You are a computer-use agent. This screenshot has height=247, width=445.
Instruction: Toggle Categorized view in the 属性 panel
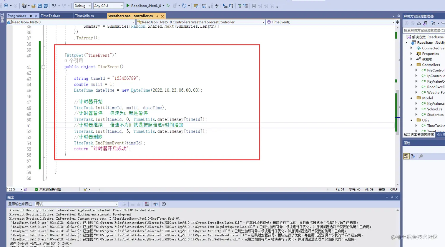(406, 156)
